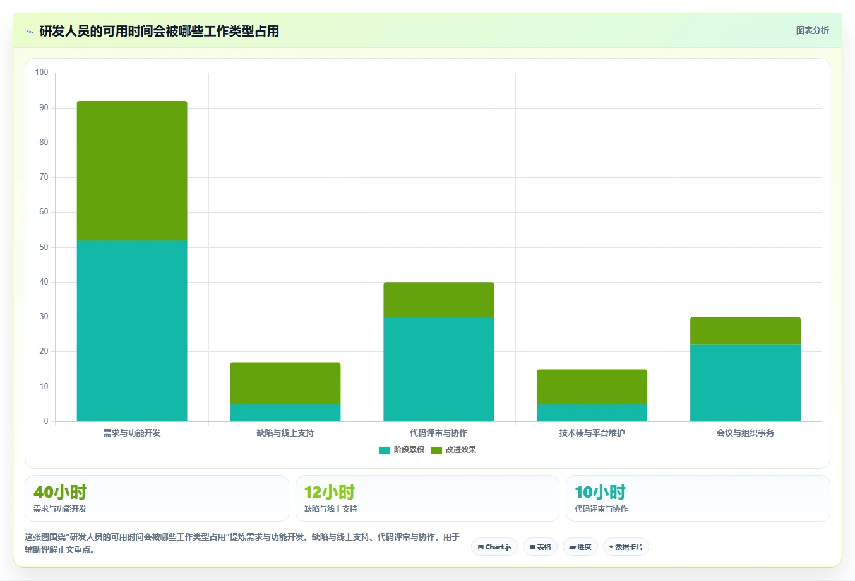This screenshot has height=581, width=855.
Task: Click the 图表分析 label in the header
Action: [812, 30]
